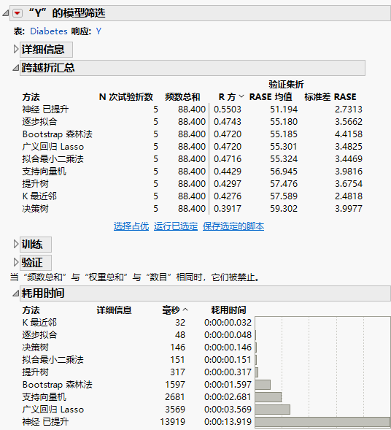This screenshot has width=391, height=430.
Task: Click elapsed time 0:00:02.681
Action: pyautogui.click(x=228, y=397)
